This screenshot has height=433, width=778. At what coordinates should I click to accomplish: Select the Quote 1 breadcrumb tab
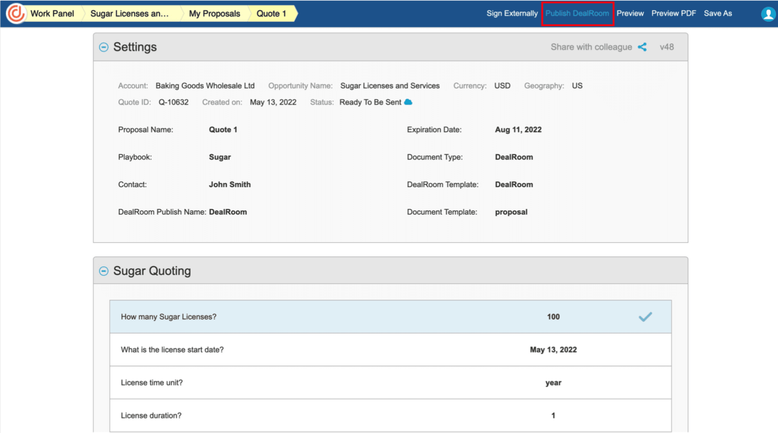pyautogui.click(x=271, y=13)
